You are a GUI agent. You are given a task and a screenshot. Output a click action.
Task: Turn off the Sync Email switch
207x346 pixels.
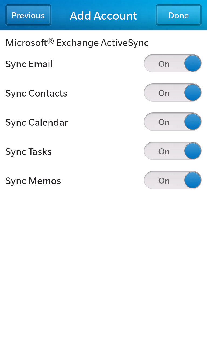point(173,64)
